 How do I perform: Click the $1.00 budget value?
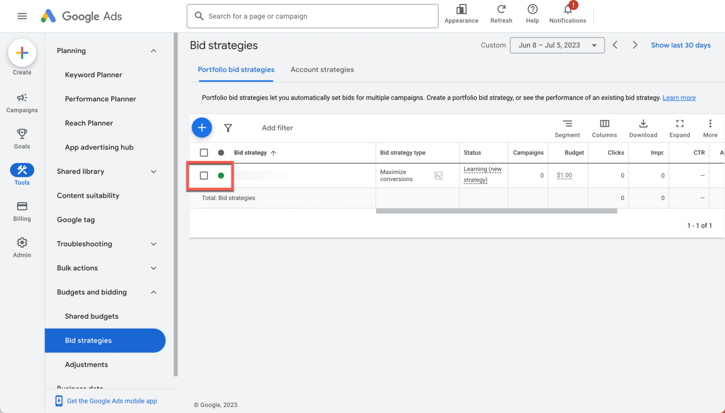click(x=564, y=176)
